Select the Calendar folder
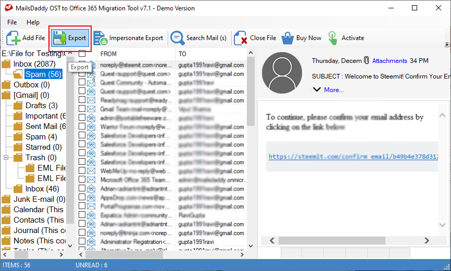This screenshot has height=271, width=451. point(38,210)
